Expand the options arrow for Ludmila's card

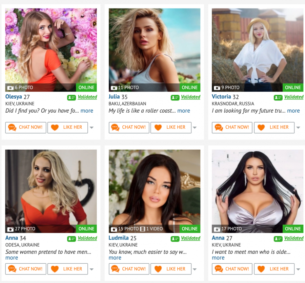pyautogui.click(x=195, y=269)
